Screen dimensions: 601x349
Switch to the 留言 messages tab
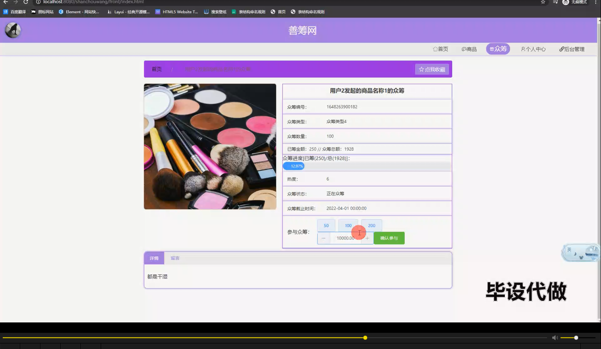175,258
